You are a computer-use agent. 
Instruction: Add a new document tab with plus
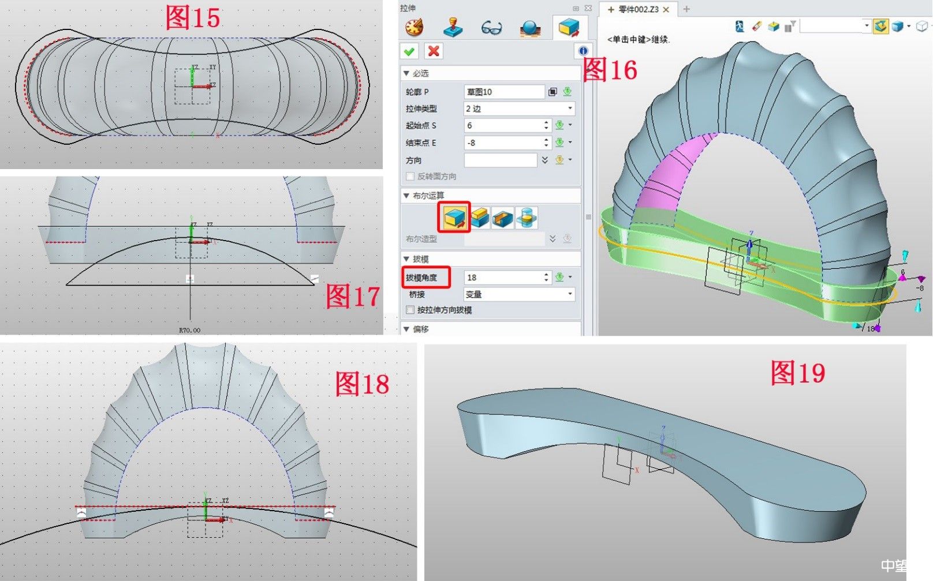pos(686,9)
